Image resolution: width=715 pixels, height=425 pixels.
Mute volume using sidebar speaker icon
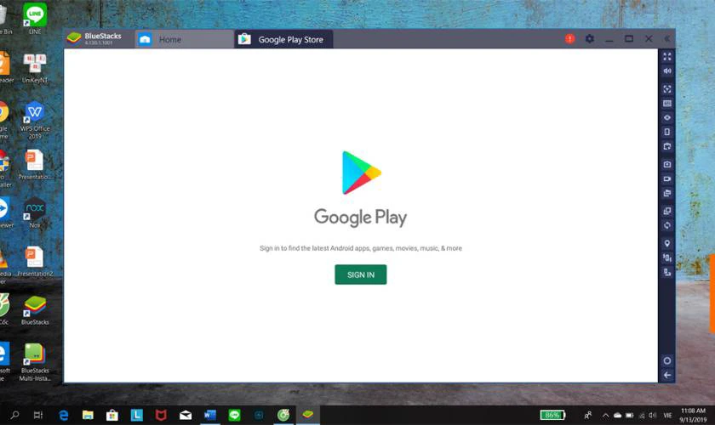[x=667, y=71]
